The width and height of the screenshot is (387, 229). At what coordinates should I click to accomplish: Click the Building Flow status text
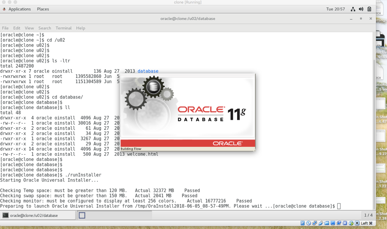[131, 149]
